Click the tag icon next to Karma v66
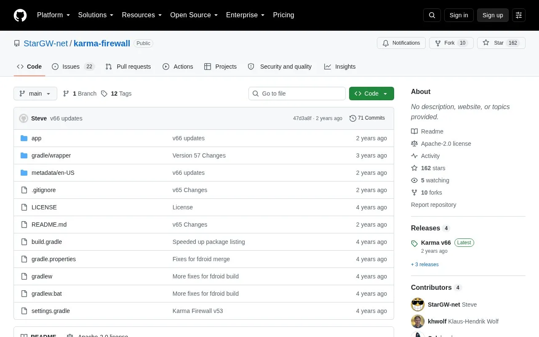The height and width of the screenshot is (337, 539). click(x=414, y=243)
